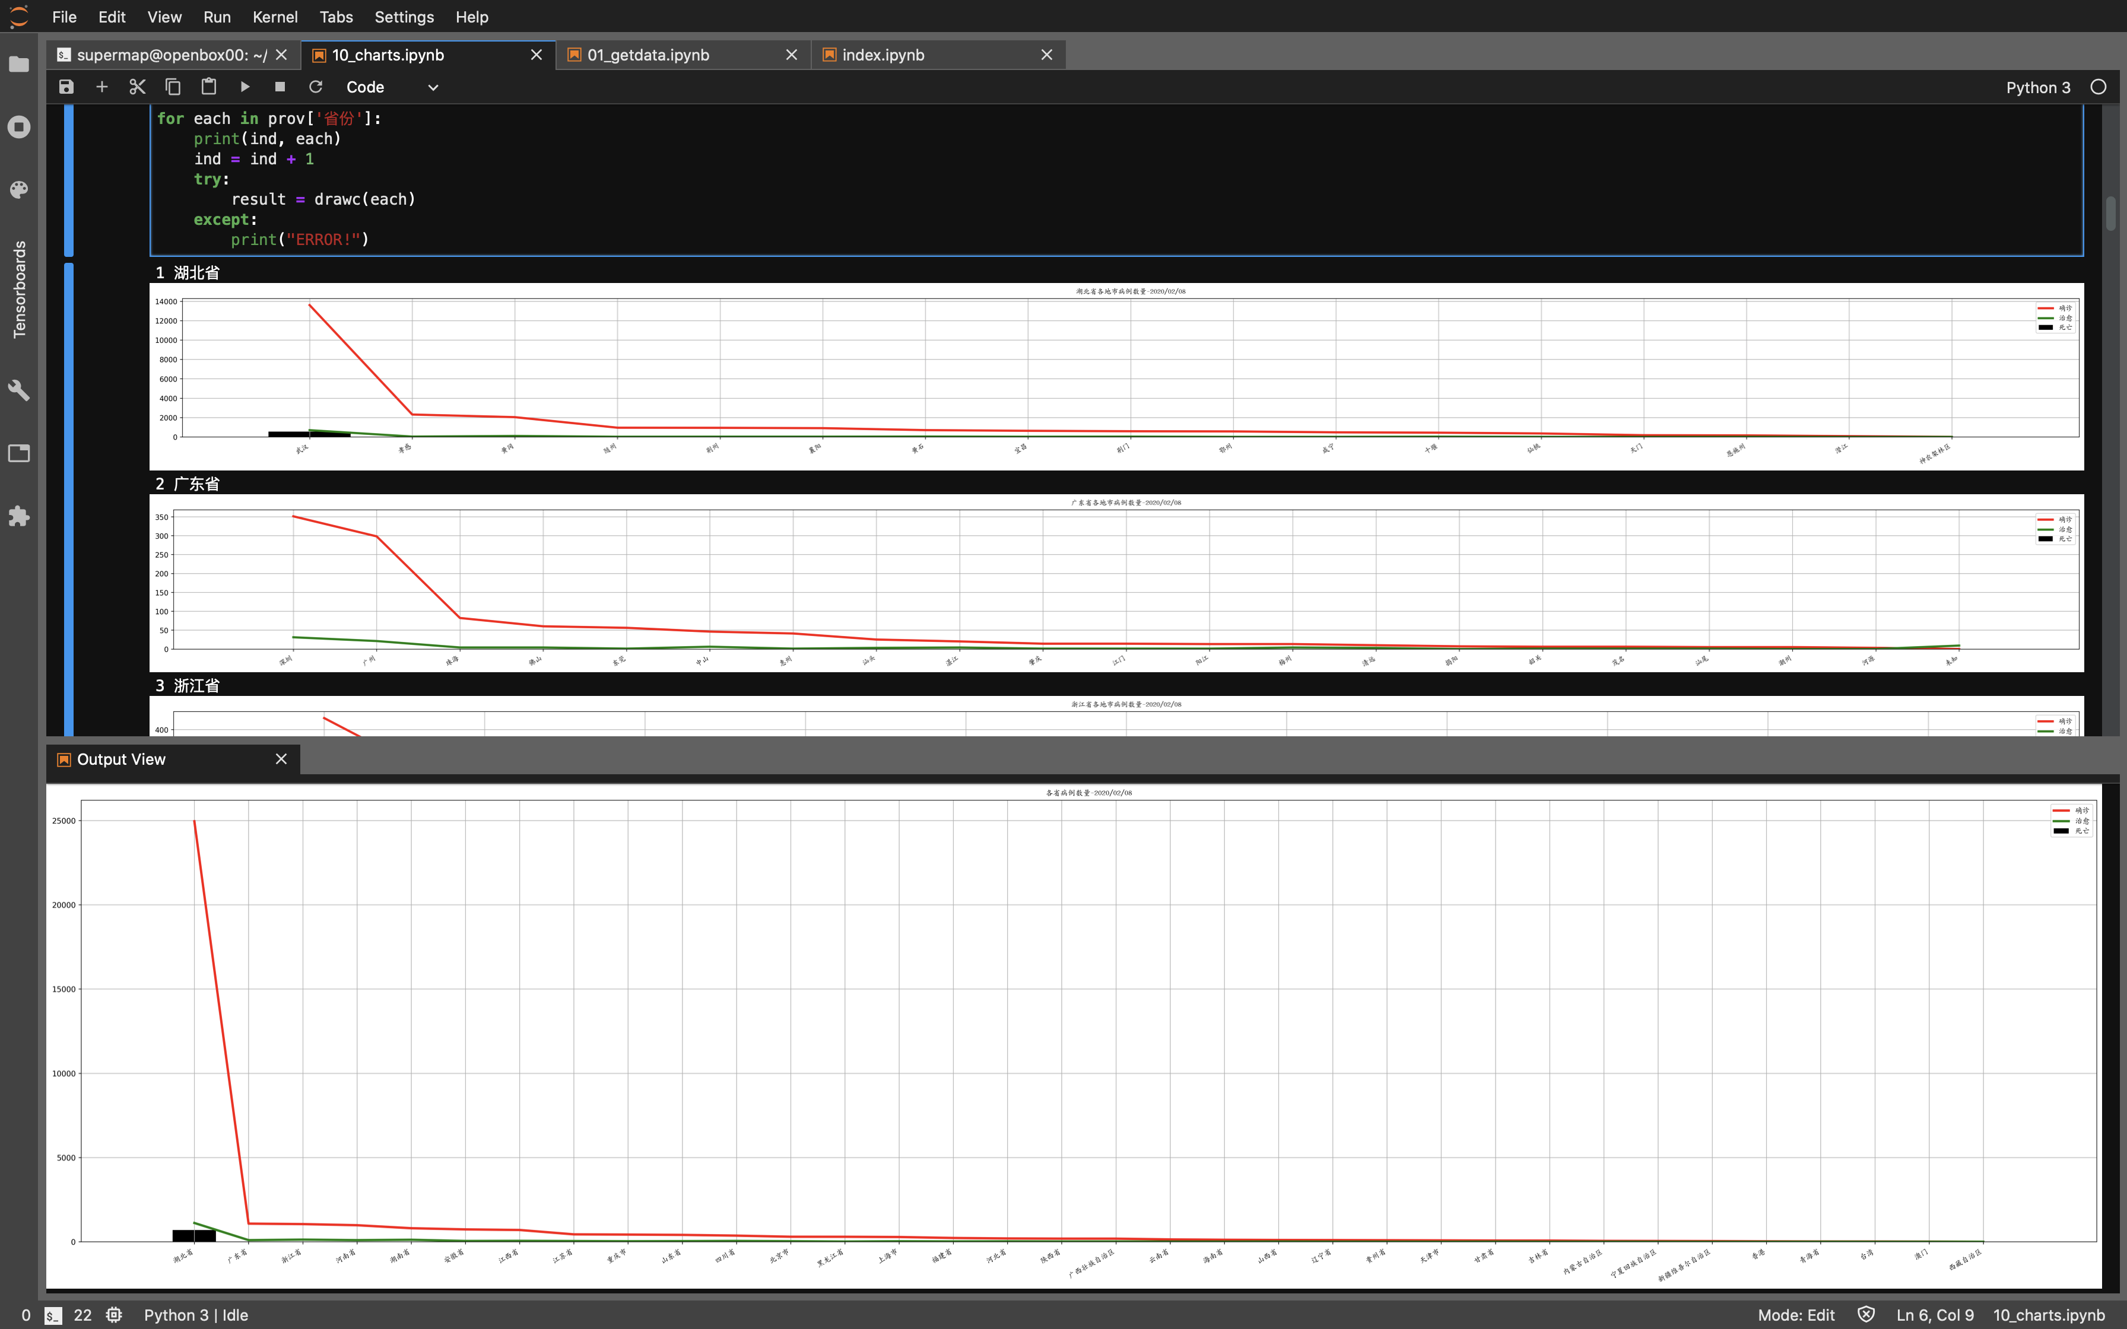The height and width of the screenshot is (1329, 2127).
Task: Open the Kernel menu
Action: (274, 17)
